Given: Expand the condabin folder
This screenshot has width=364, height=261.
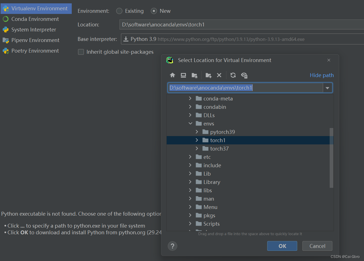Looking at the screenshot, I should (x=190, y=107).
